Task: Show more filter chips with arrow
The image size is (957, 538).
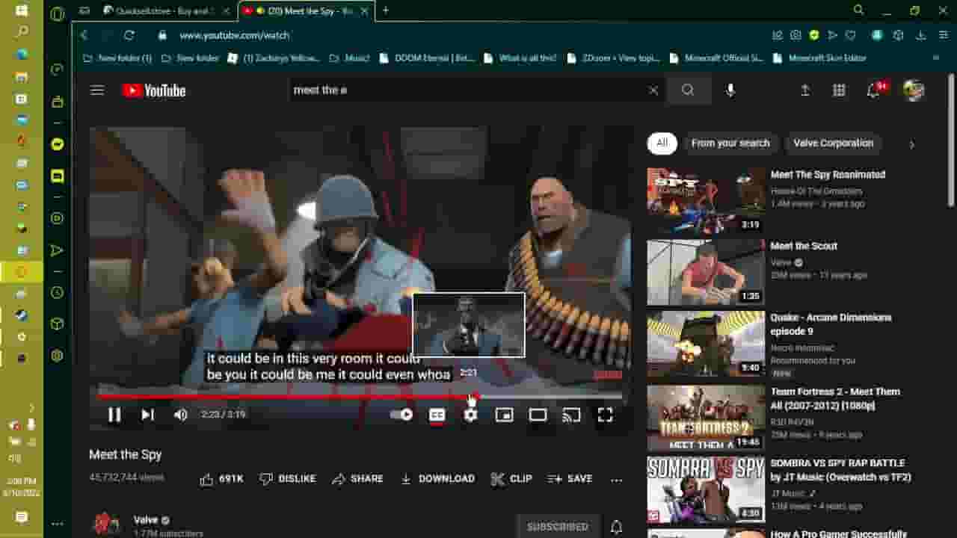Action: pyautogui.click(x=911, y=144)
